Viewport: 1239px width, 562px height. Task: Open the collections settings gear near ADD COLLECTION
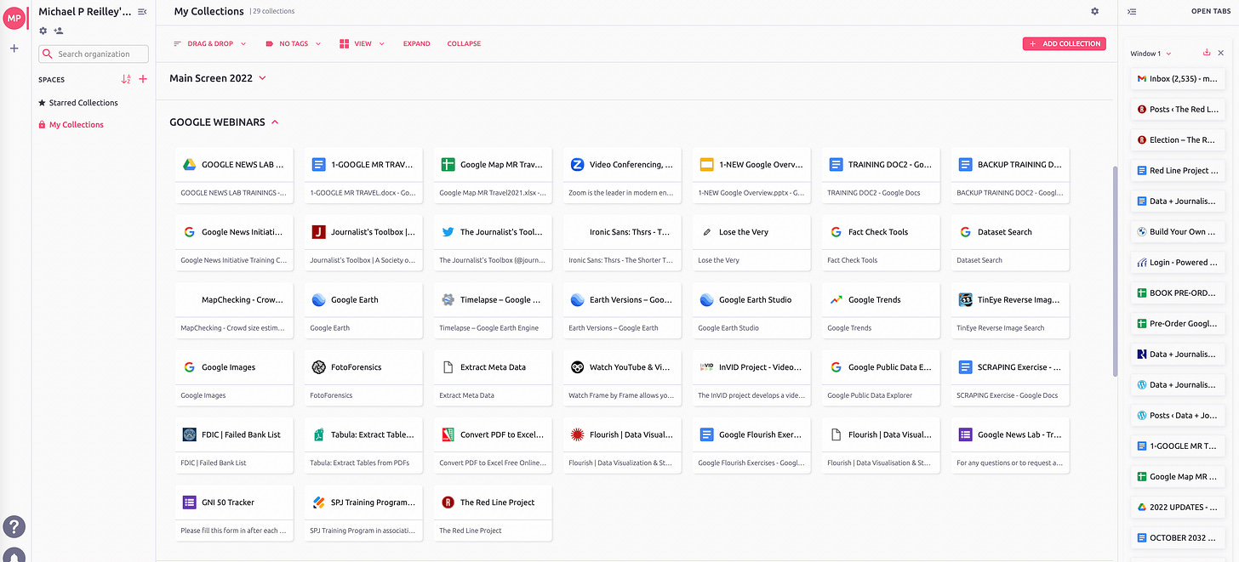[1094, 11]
